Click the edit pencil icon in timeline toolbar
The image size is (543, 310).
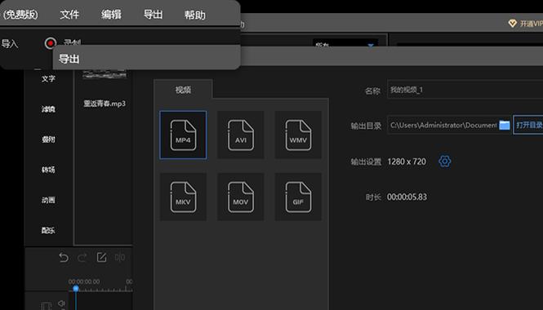click(101, 258)
